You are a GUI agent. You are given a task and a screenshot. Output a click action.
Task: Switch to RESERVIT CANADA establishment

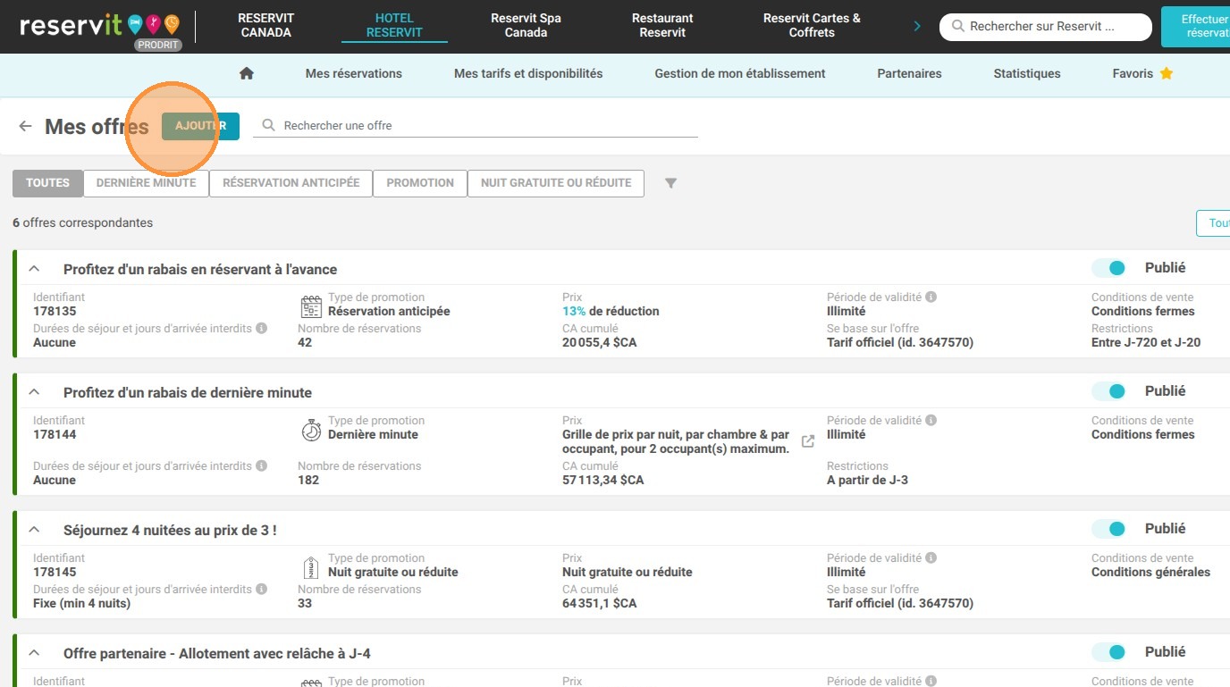point(265,25)
